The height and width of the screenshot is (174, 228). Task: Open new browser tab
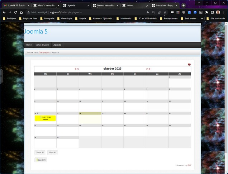point(184,5)
